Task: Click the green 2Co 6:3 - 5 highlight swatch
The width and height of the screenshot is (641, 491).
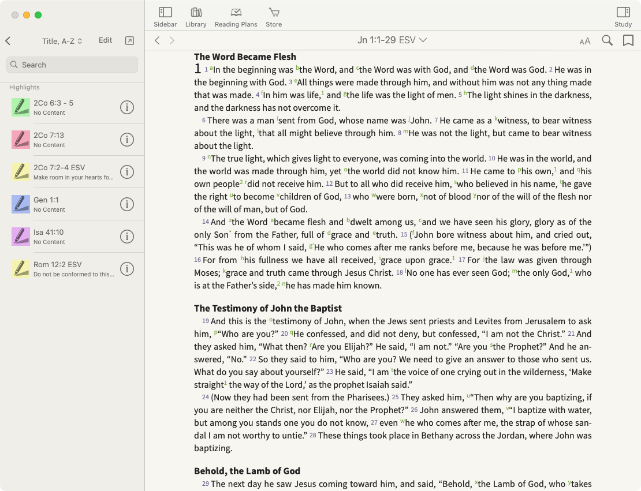Action: (x=21, y=107)
